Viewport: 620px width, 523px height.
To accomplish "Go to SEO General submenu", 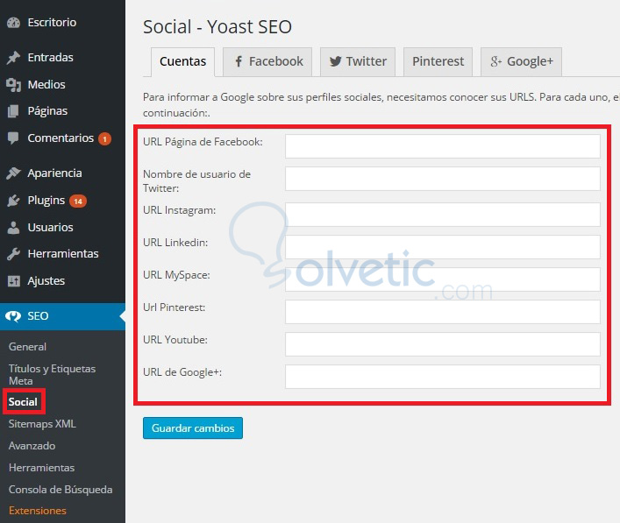I will click(x=27, y=347).
